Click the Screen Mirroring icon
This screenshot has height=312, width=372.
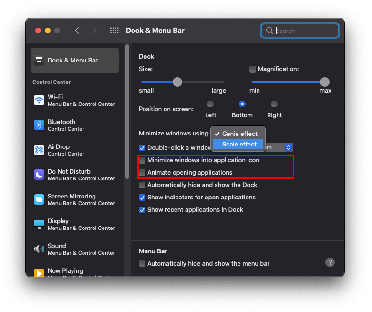[39, 199]
